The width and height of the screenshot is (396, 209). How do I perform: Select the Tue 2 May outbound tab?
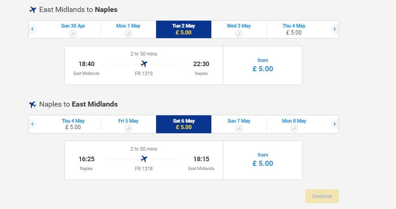tap(184, 29)
